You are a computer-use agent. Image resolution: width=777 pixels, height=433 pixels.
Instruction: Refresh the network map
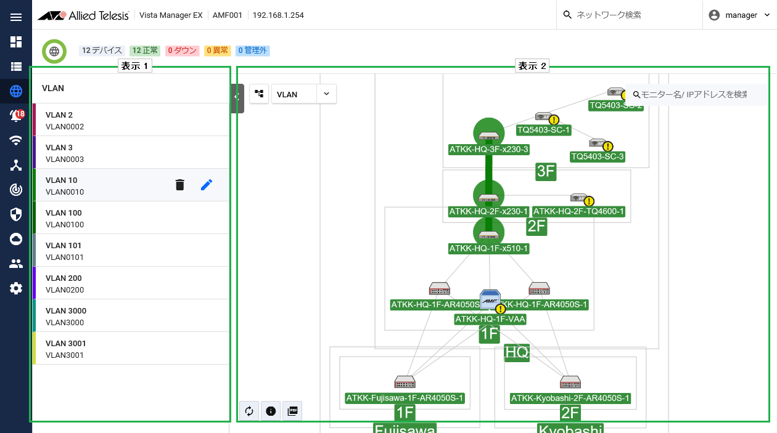(249, 411)
